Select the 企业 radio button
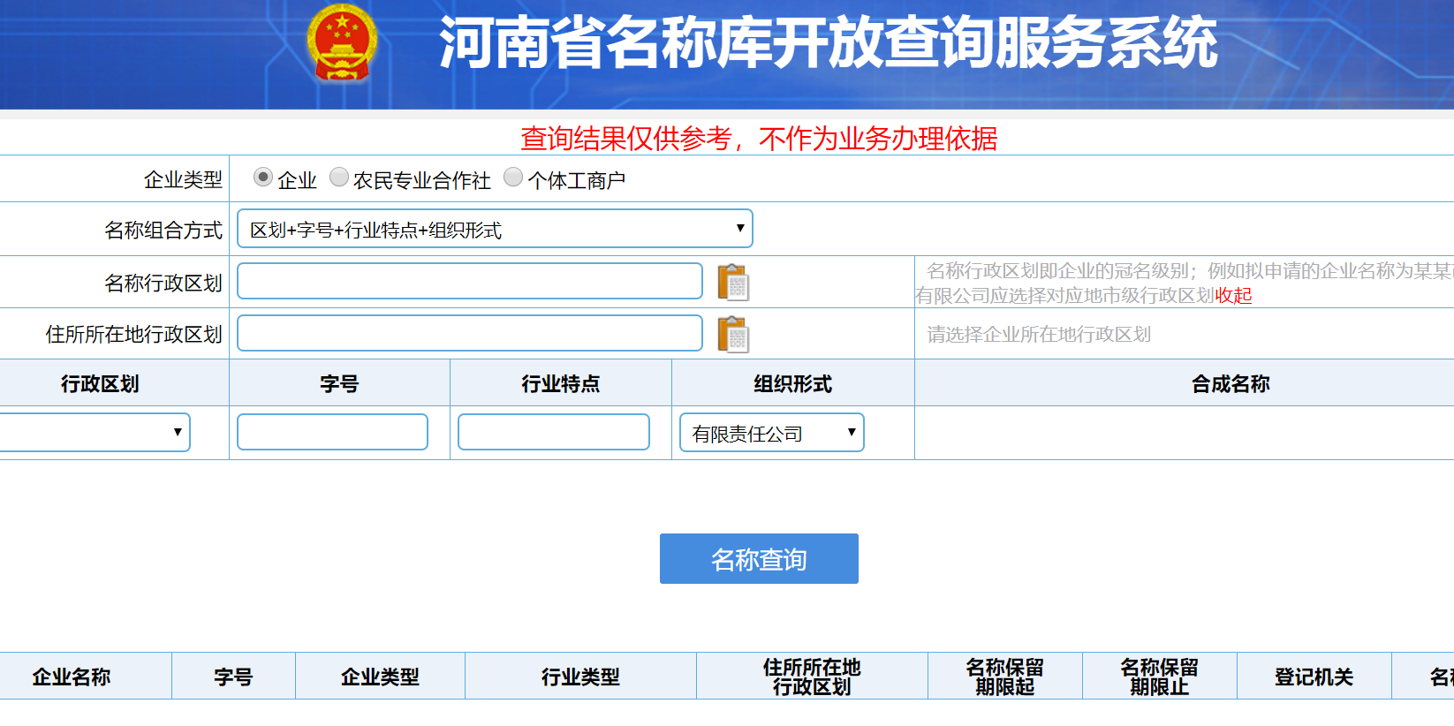The height and width of the screenshot is (726, 1454). point(262,178)
